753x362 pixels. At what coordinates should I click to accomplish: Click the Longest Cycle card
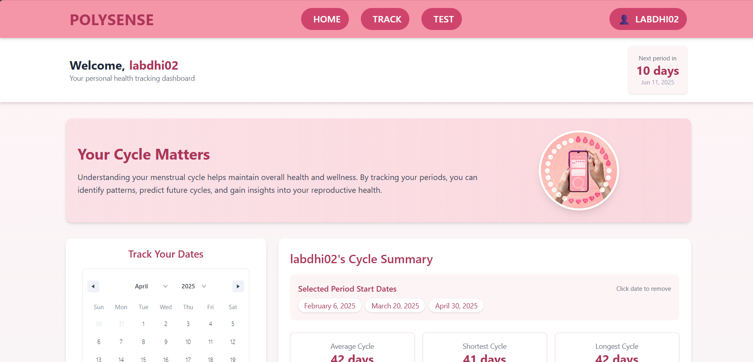coord(617,347)
